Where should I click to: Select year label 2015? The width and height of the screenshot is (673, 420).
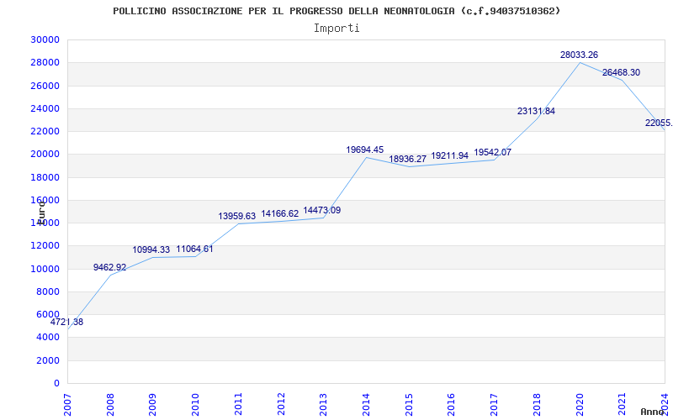[x=409, y=405]
